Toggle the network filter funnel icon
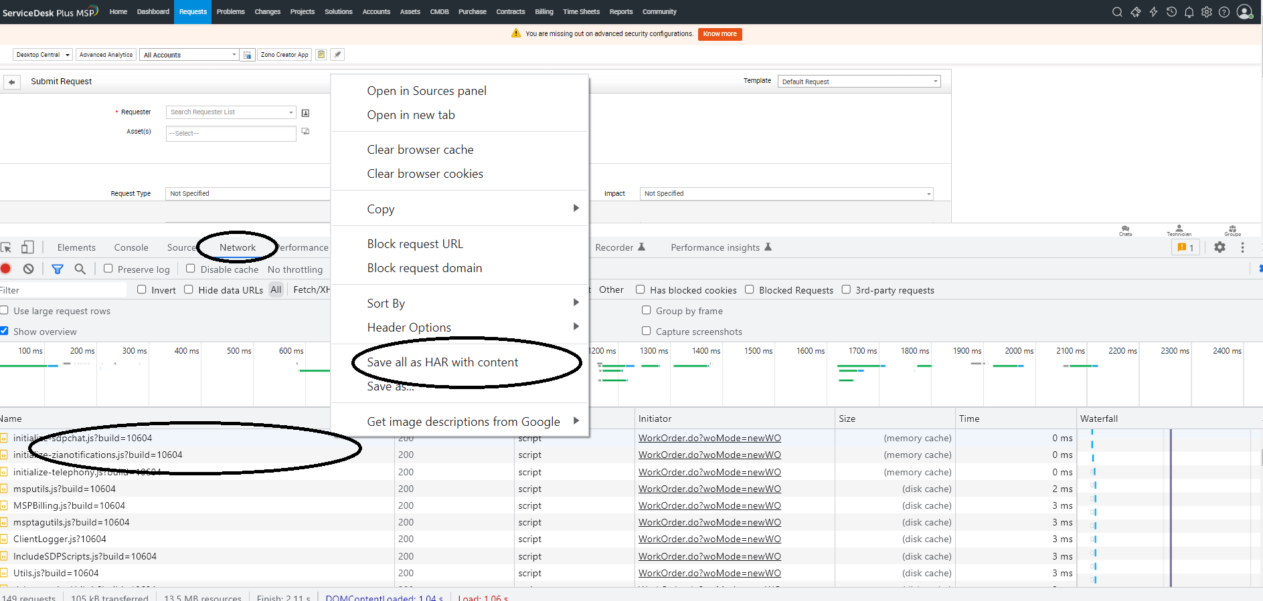The width and height of the screenshot is (1263, 601). [58, 269]
